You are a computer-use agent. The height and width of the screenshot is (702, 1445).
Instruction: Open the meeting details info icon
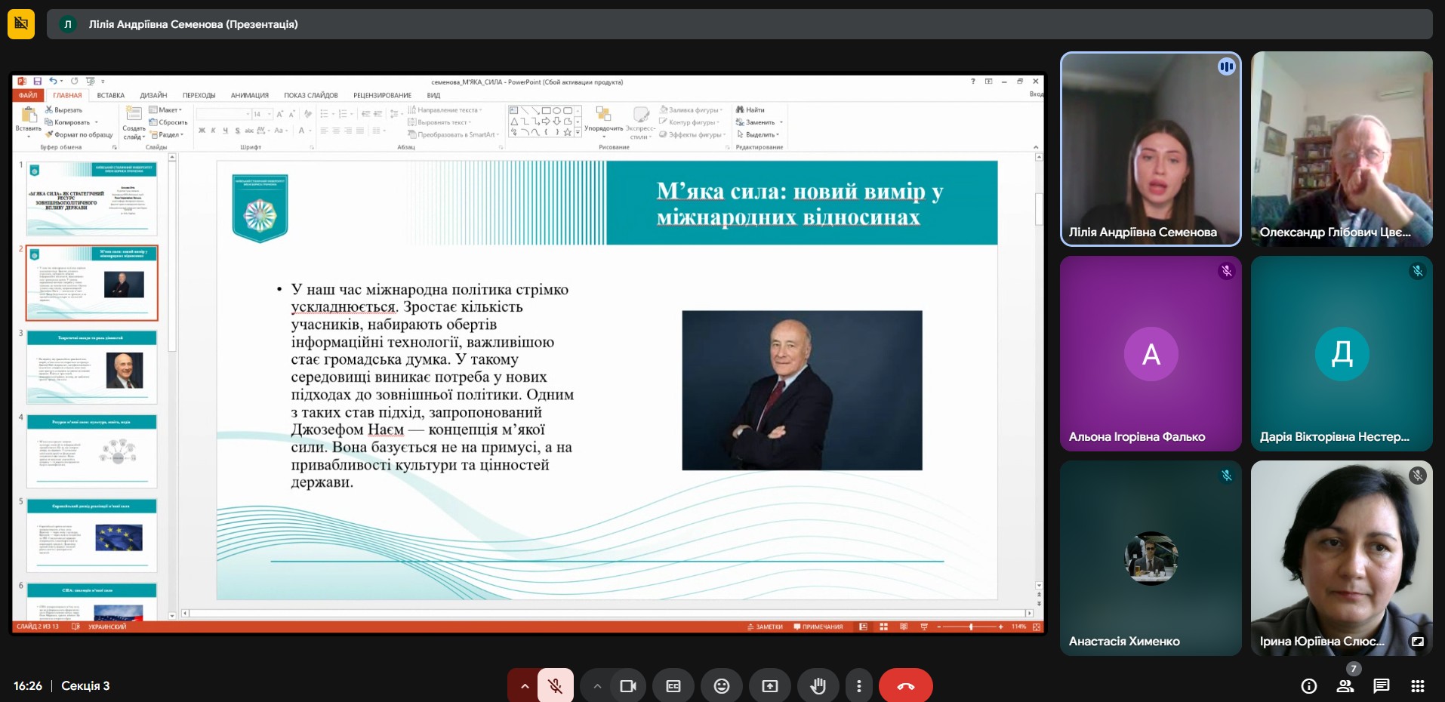coord(1308,685)
